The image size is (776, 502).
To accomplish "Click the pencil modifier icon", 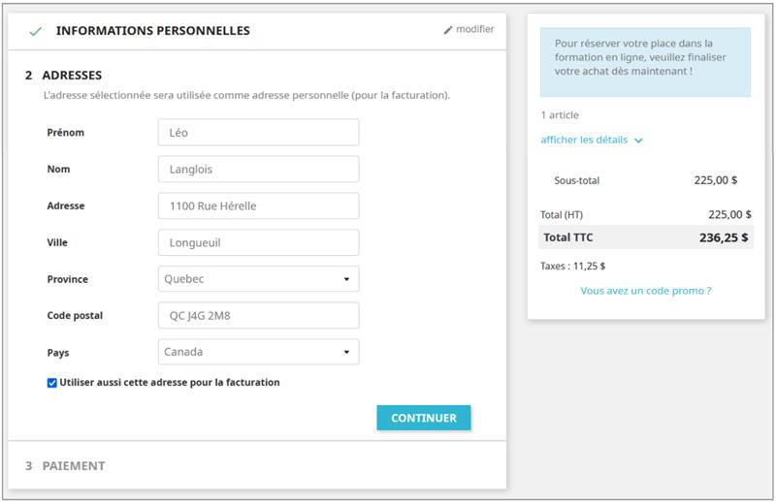I will coord(448,30).
